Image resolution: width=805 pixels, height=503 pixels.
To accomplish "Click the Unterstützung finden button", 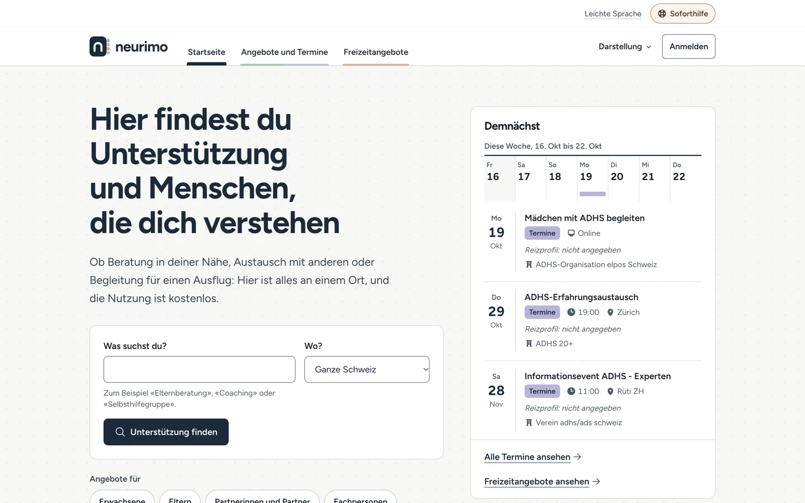I will [166, 432].
